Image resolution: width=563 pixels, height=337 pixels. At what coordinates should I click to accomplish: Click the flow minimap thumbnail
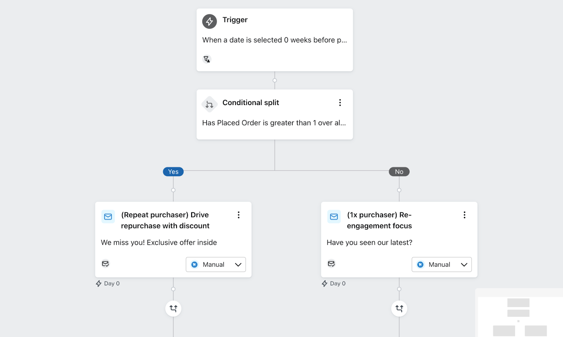tap(519, 313)
